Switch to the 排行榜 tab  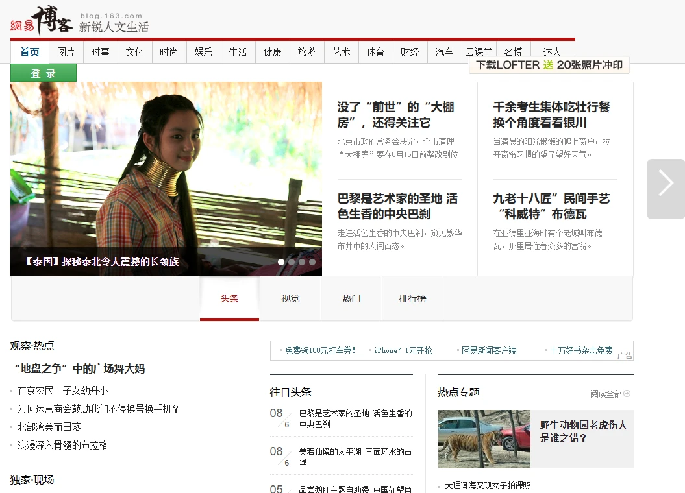coord(412,298)
